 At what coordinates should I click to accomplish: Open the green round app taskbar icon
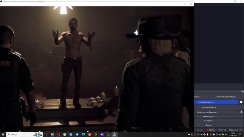pos(64,134)
